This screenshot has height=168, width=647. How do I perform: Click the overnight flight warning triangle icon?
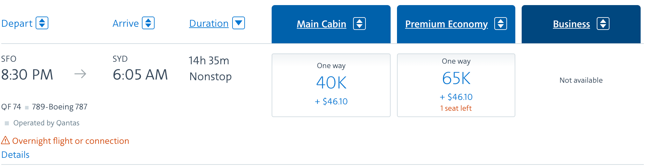5,140
